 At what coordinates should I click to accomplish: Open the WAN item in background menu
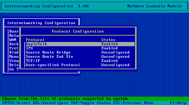13,40
